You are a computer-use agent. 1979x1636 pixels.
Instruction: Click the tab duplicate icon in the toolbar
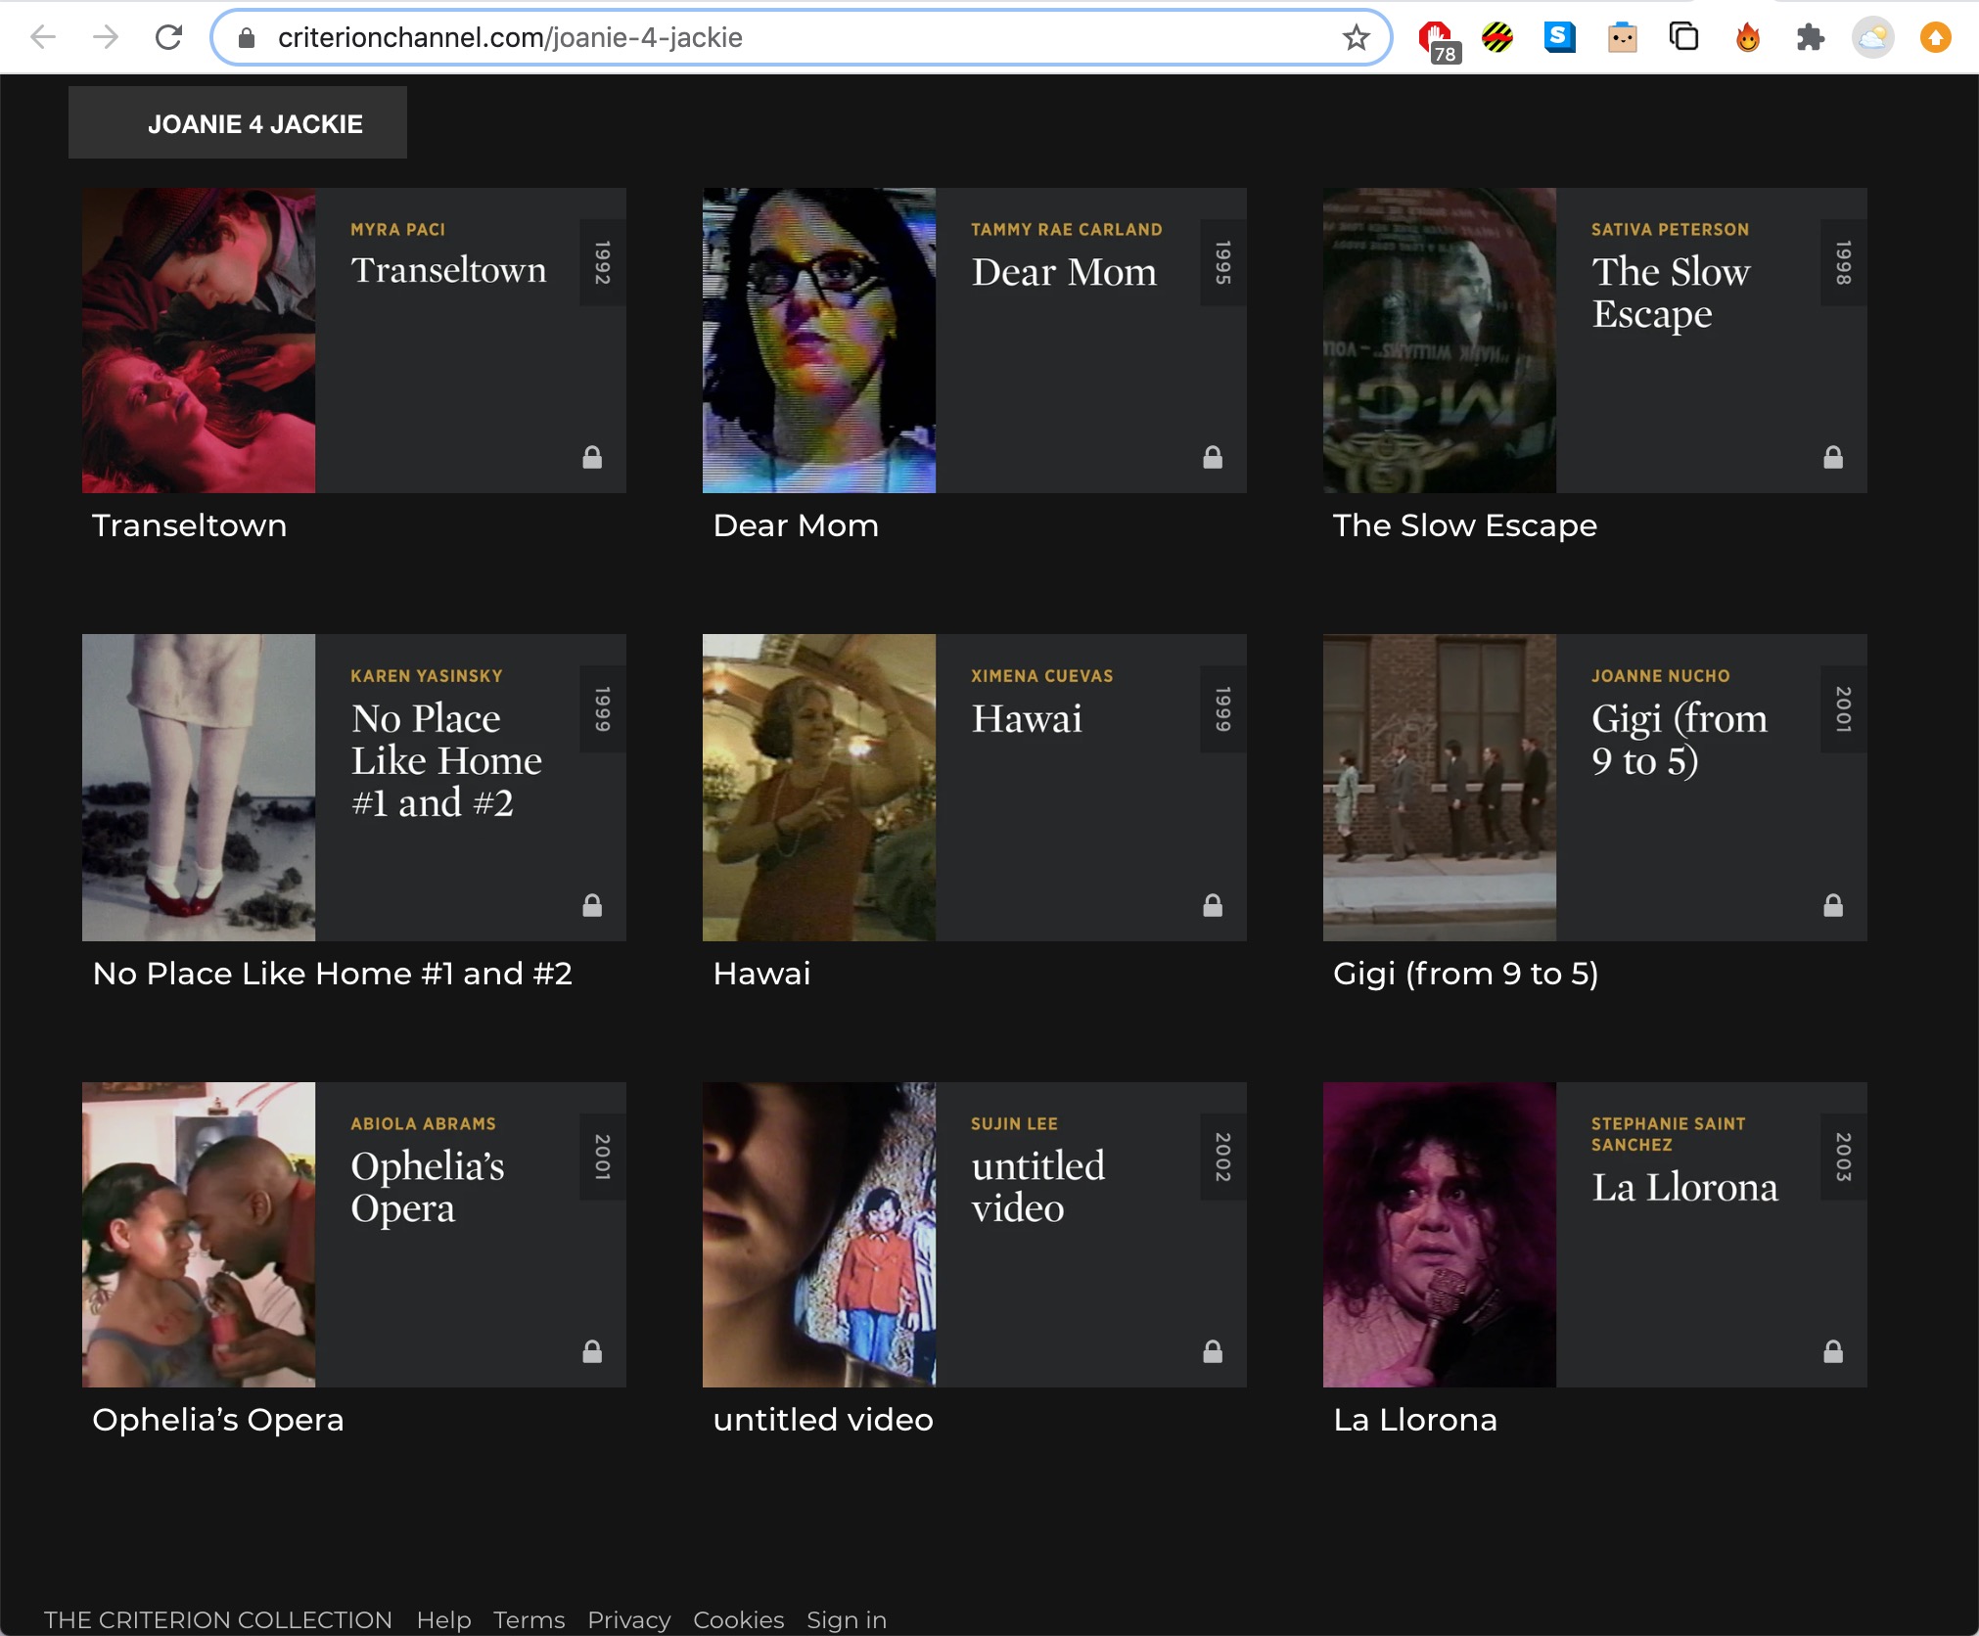1685,36
